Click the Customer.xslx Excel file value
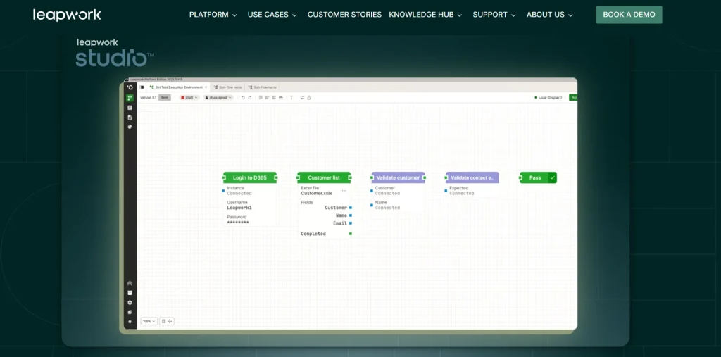The image size is (721, 357). click(x=316, y=193)
